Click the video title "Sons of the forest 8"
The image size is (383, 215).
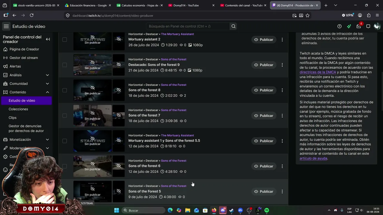tap(144, 90)
